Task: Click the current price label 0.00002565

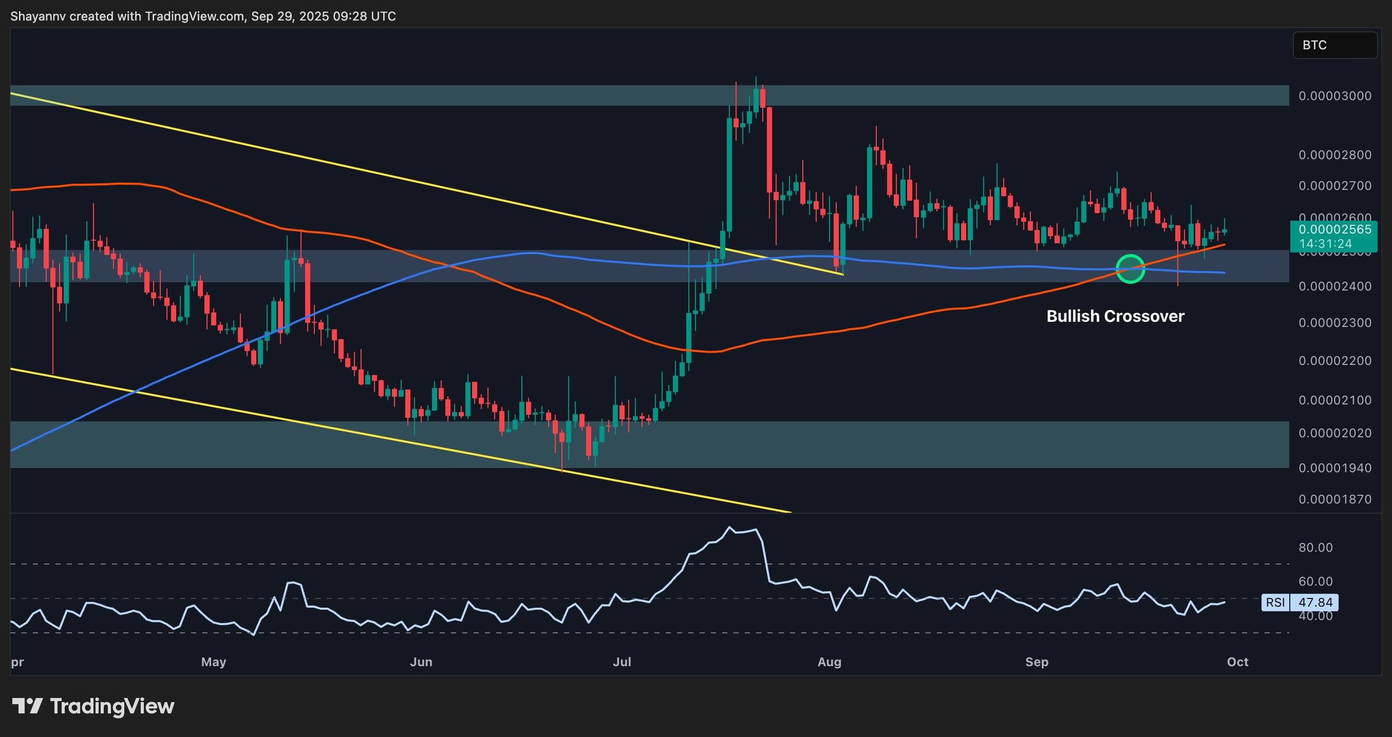Action: [x=1334, y=229]
